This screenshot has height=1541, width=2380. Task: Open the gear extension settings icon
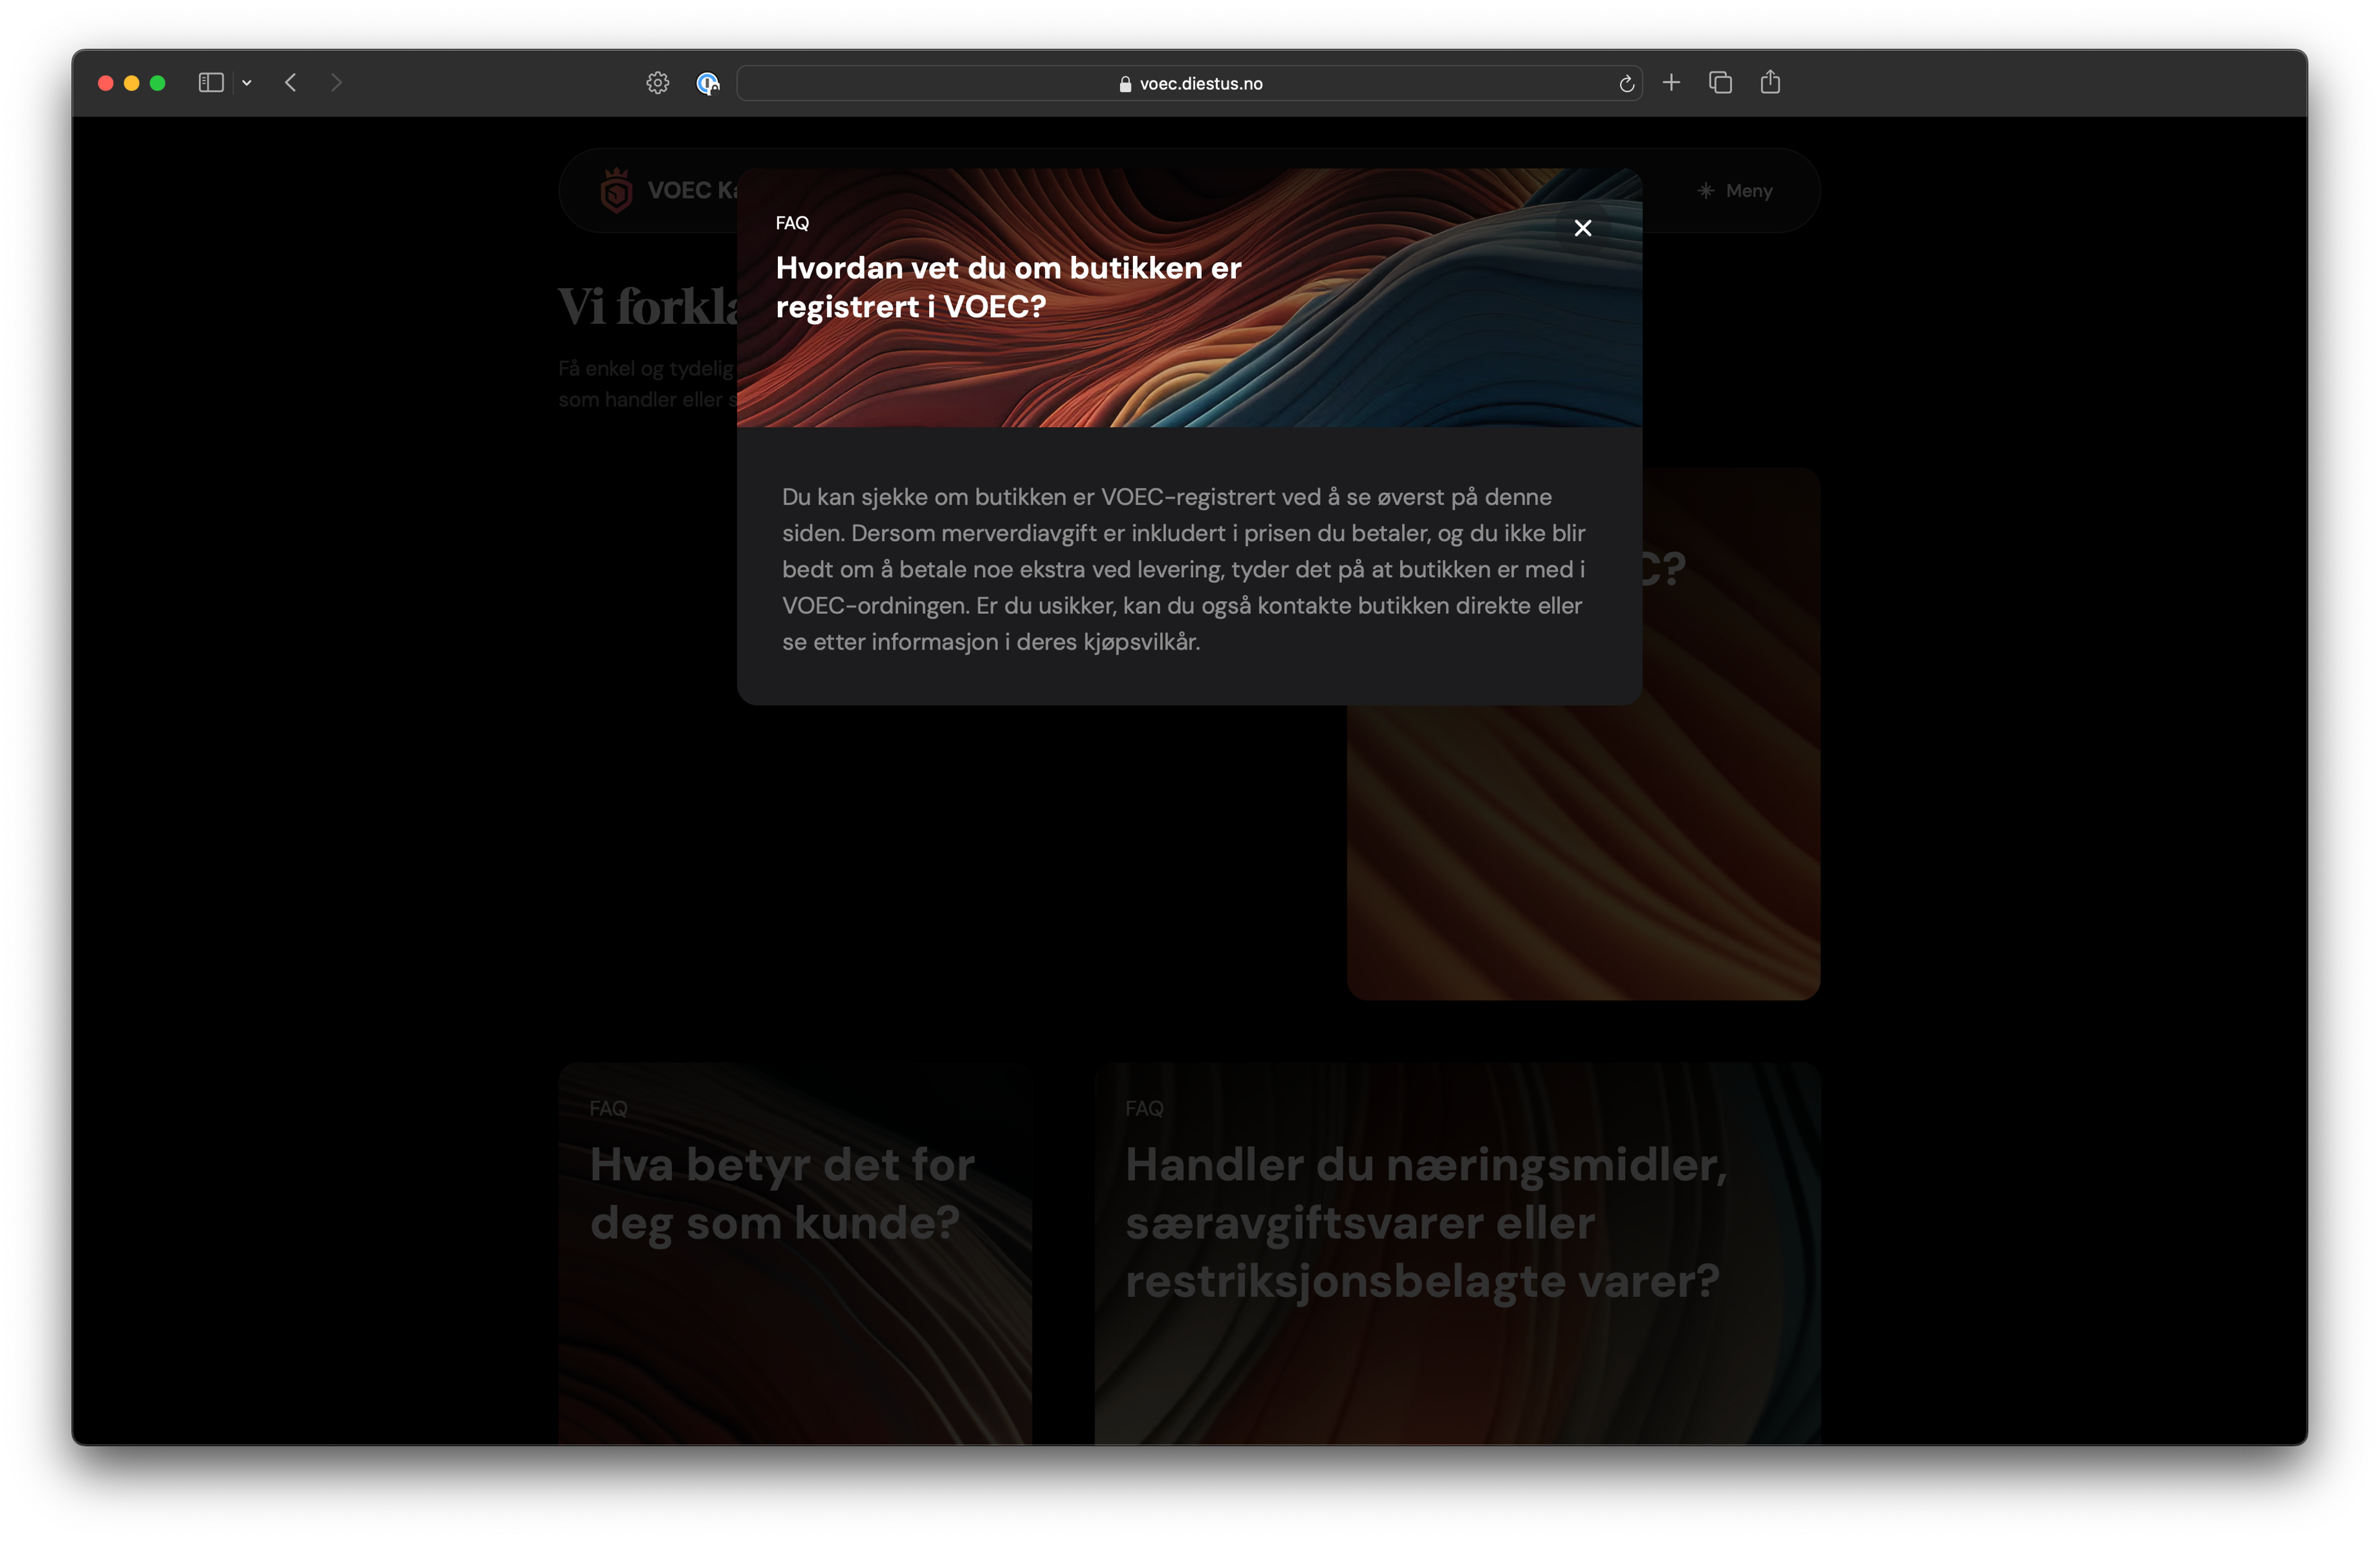coord(657,83)
